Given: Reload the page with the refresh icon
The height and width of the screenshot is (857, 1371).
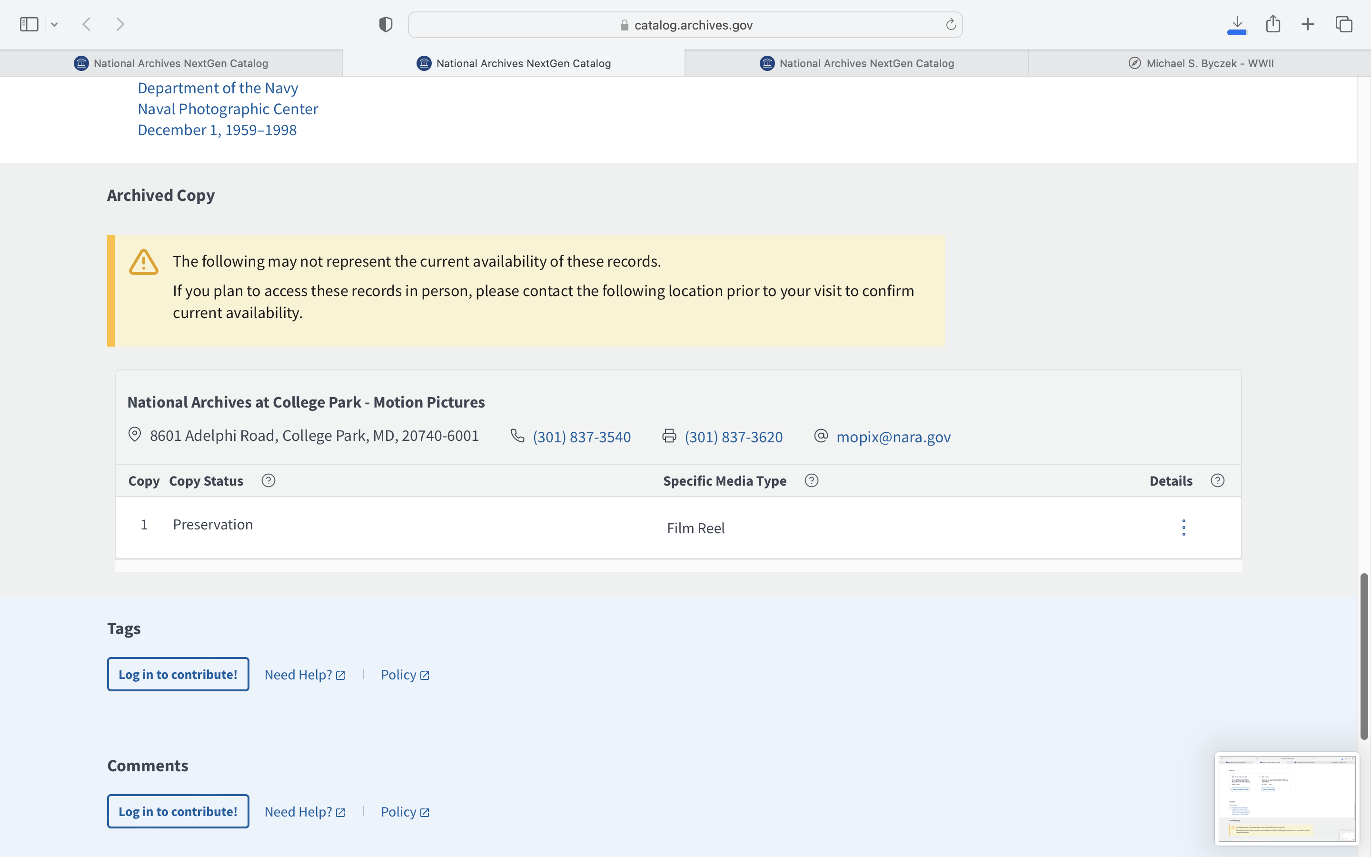Looking at the screenshot, I should [x=951, y=24].
